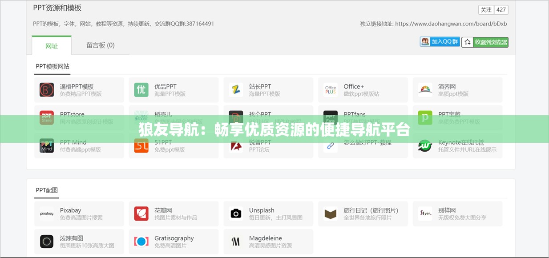This screenshot has height=258, width=549.
Task: Open the PPT Mind icon
Action: click(47, 145)
